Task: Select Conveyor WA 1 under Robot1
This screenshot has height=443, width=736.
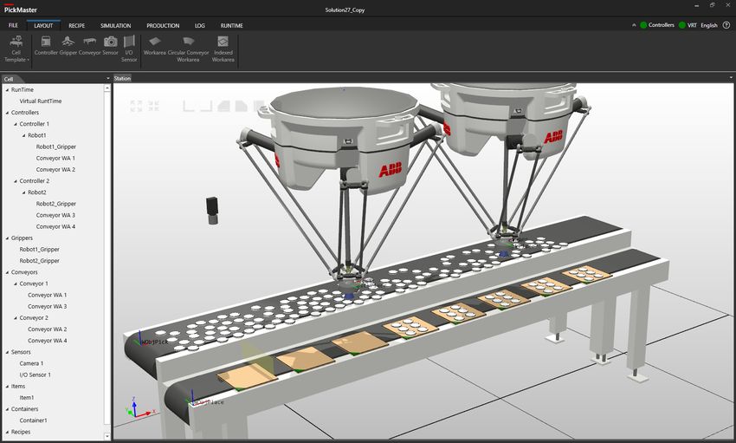Action: point(55,159)
